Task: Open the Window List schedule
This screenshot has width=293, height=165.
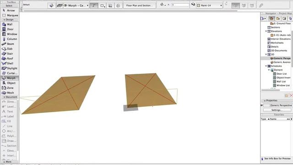Action: click(282, 85)
